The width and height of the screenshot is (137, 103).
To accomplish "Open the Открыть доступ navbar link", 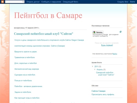I will click(x=33, y=2).
